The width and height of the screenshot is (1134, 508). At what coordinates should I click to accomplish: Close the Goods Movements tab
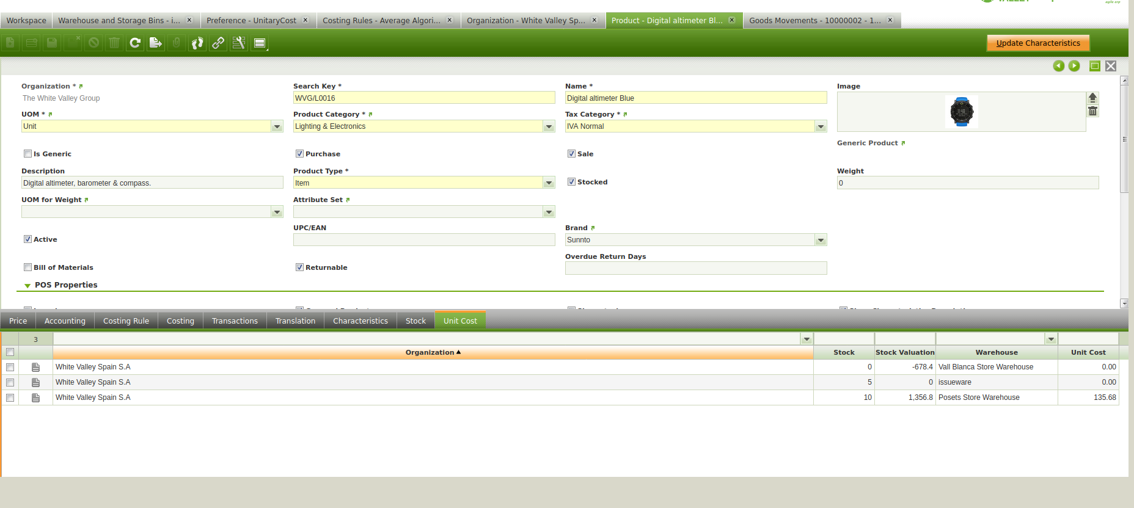coord(890,20)
